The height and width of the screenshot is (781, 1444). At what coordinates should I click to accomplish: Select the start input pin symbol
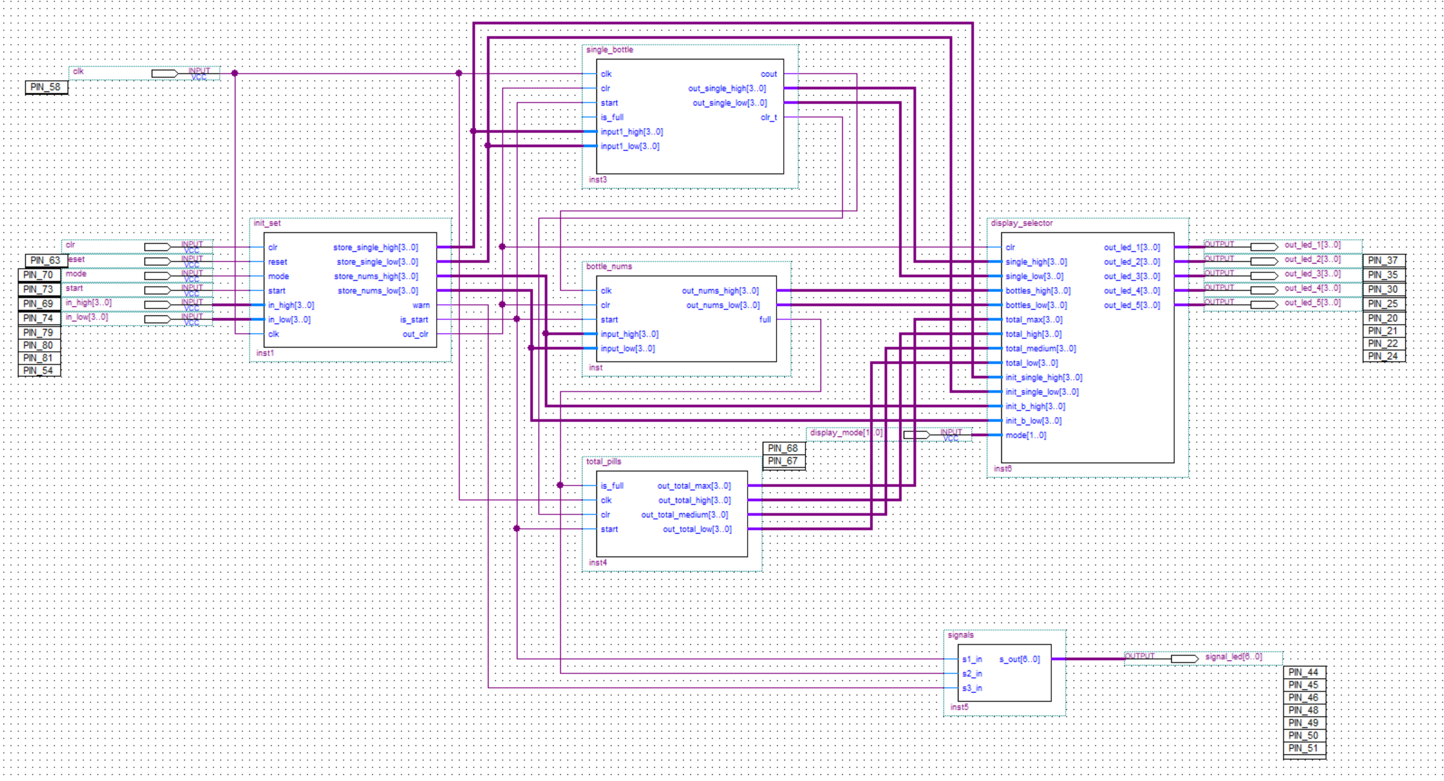[x=157, y=290]
